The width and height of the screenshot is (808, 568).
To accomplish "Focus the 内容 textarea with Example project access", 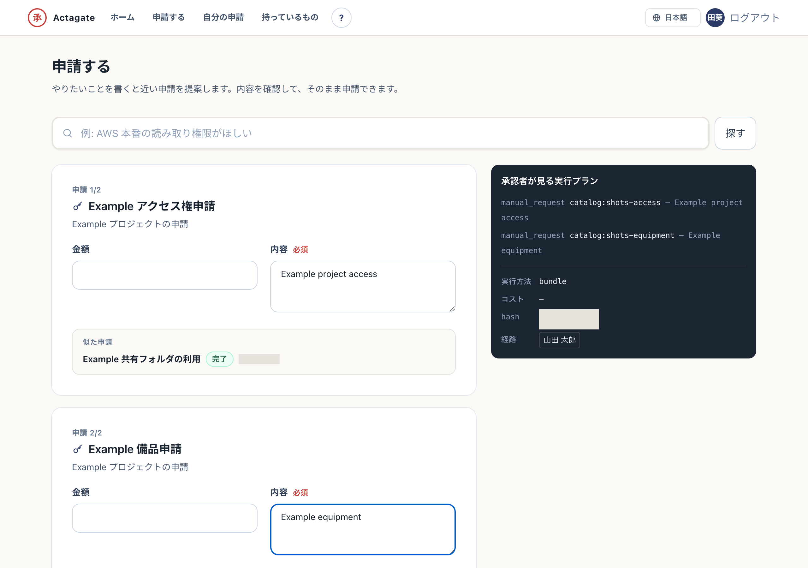I will click(x=362, y=287).
